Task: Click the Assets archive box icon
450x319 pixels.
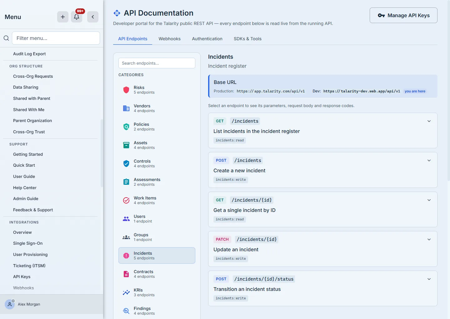Action: [x=126, y=145]
